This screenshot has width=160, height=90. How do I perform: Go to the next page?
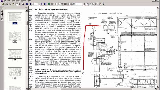click(x=42, y=4)
